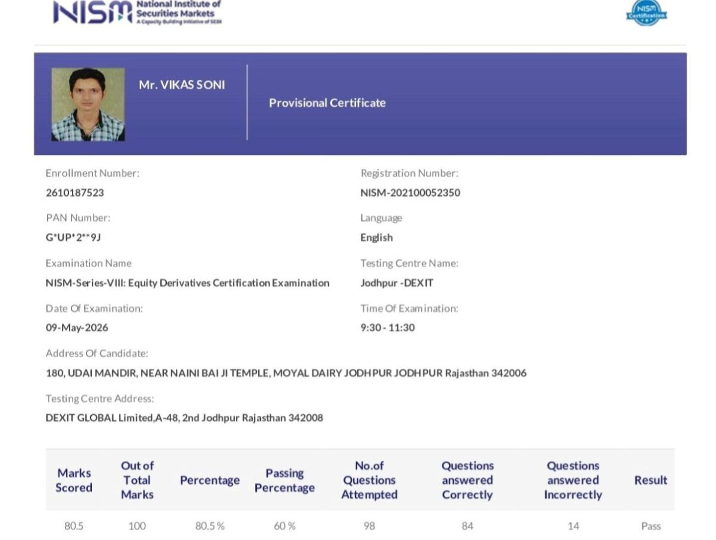This screenshot has height=540, width=716.
Task: Click the NISM Certification badge icon
Action: [x=646, y=13]
